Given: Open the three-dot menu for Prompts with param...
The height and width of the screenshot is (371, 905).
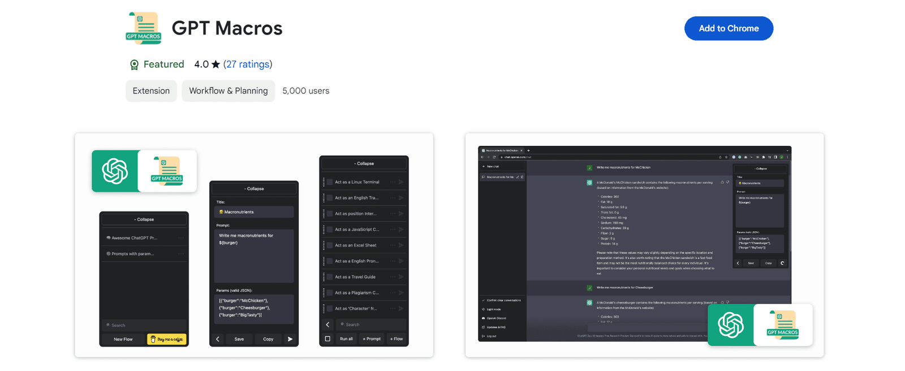Looking at the screenshot, I should (181, 254).
